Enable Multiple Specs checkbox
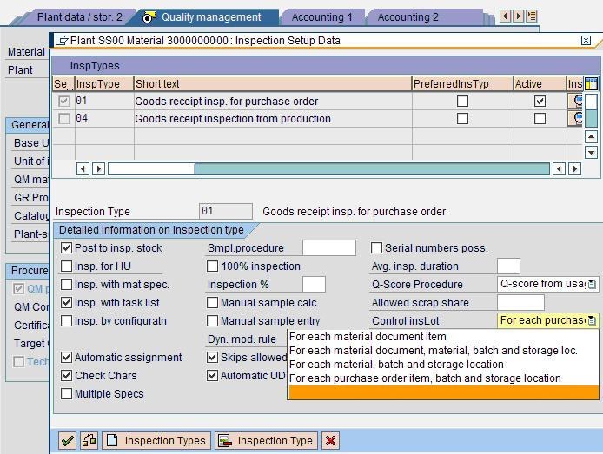The width and height of the screenshot is (603, 454). tap(66, 394)
